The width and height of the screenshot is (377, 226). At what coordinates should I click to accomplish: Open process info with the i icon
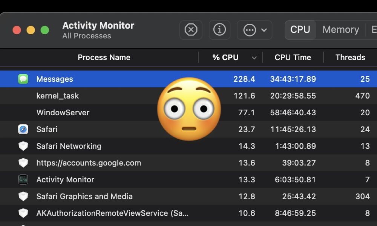point(219,30)
